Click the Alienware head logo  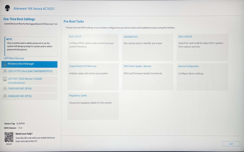click(x=7, y=8)
